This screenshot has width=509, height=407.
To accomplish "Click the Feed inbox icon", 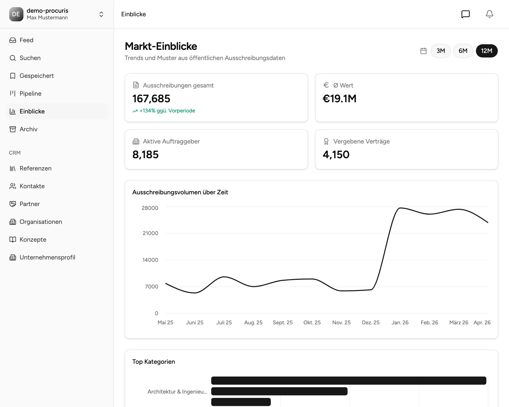I will 13,40.
